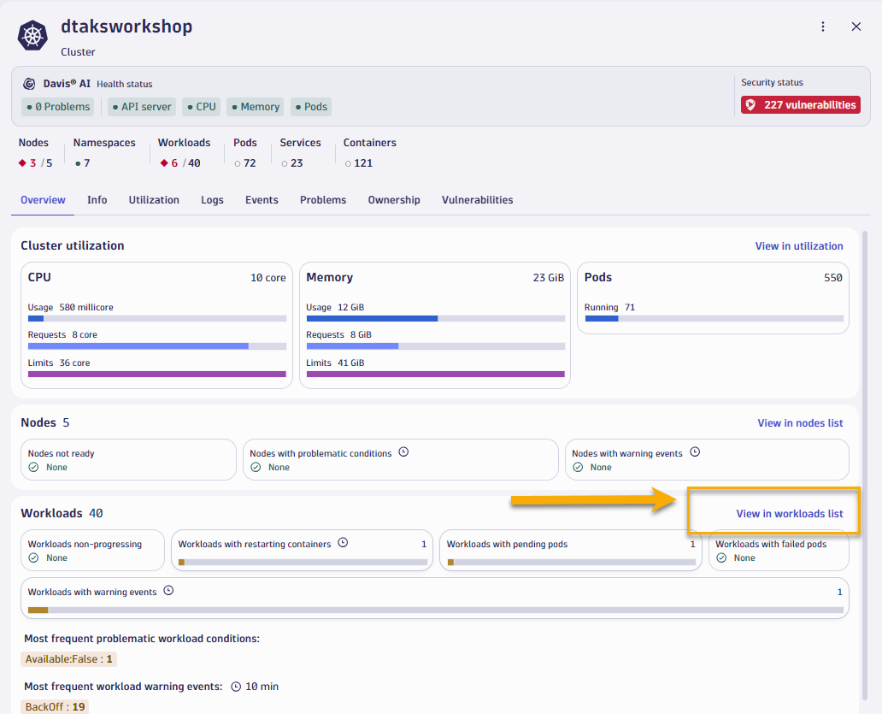This screenshot has width=882, height=714.
Task: Click View in workloads list link
Action: pyautogui.click(x=789, y=514)
